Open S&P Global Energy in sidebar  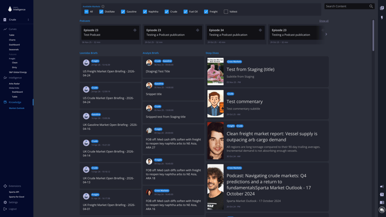click(x=18, y=72)
